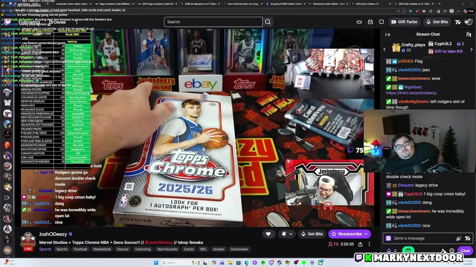Viewport: 476px width, 267px height.
Task: Open the user profile avatar menu
Action: coord(469,22)
